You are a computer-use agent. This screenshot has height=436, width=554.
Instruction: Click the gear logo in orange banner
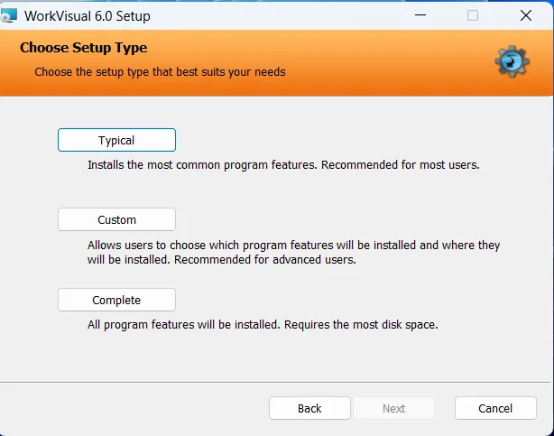[511, 60]
